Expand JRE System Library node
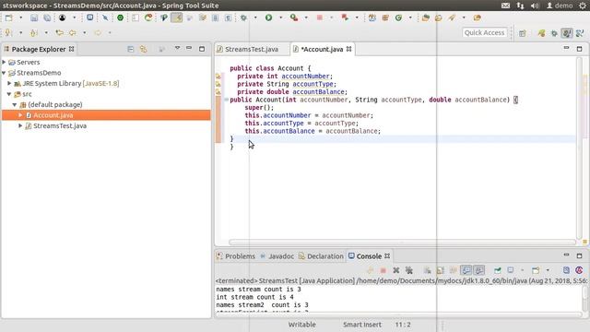Viewport: 590px width, 332px height. click(x=10, y=83)
